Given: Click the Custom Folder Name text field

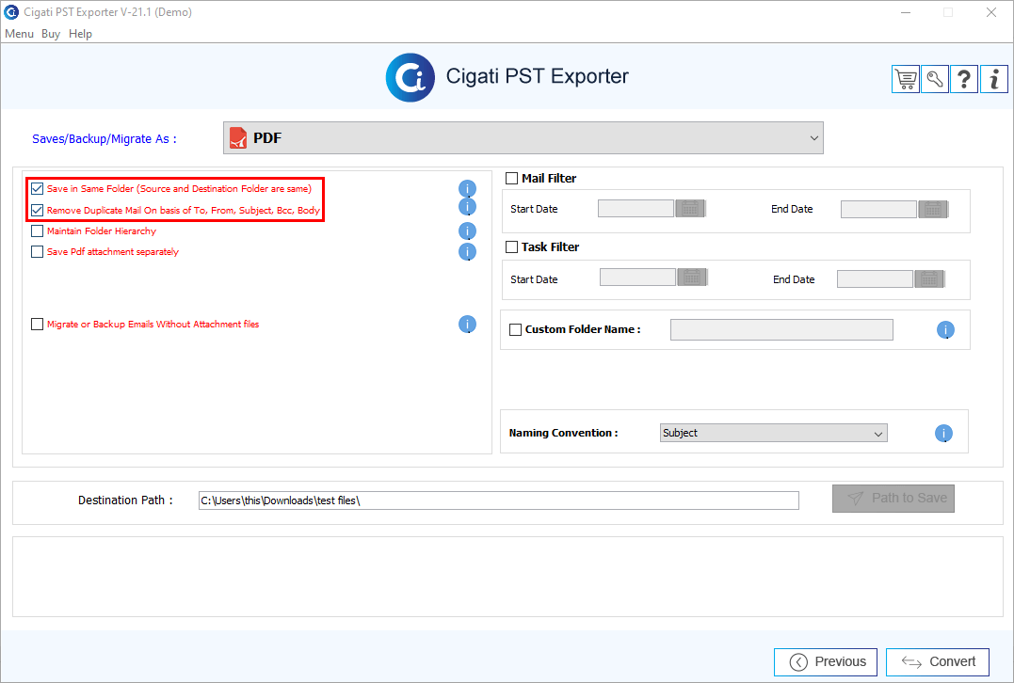Looking at the screenshot, I should click(781, 329).
